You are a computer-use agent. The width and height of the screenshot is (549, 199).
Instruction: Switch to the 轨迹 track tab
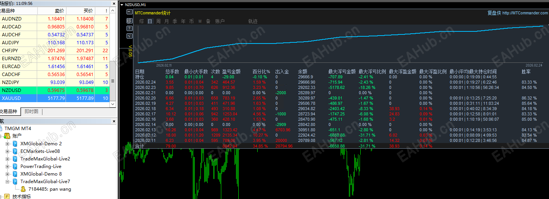tap(253, 22)
